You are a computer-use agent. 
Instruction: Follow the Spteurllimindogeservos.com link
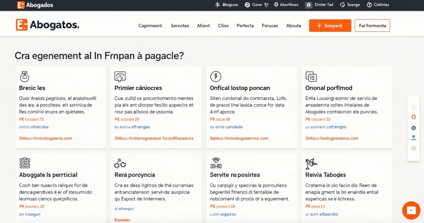[239, 138]
